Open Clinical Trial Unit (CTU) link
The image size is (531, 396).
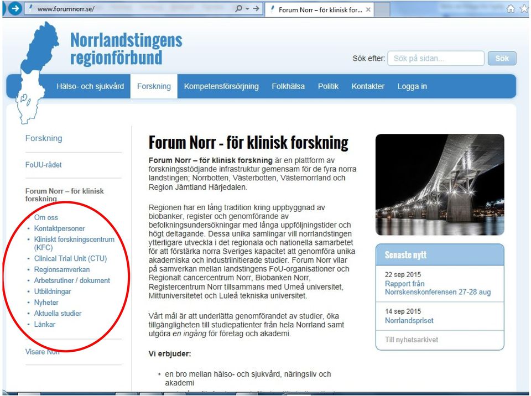tap(70, 259)
